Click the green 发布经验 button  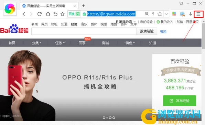pos(180,101)
